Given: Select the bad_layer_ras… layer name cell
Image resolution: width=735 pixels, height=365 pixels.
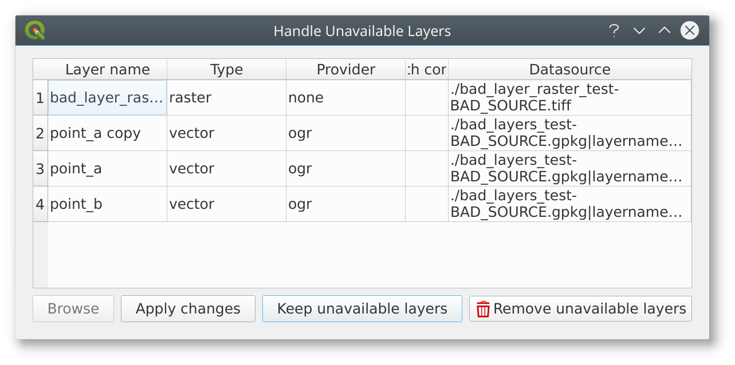Looking at the screenshot, I should (107, 98).
